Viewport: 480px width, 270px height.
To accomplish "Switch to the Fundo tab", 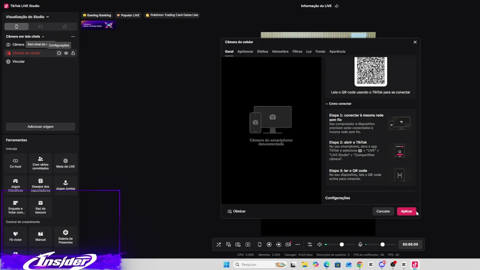I will [x=321, y=51].
